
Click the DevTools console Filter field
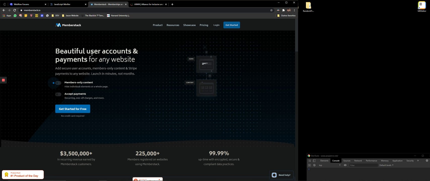click(363, 165)
